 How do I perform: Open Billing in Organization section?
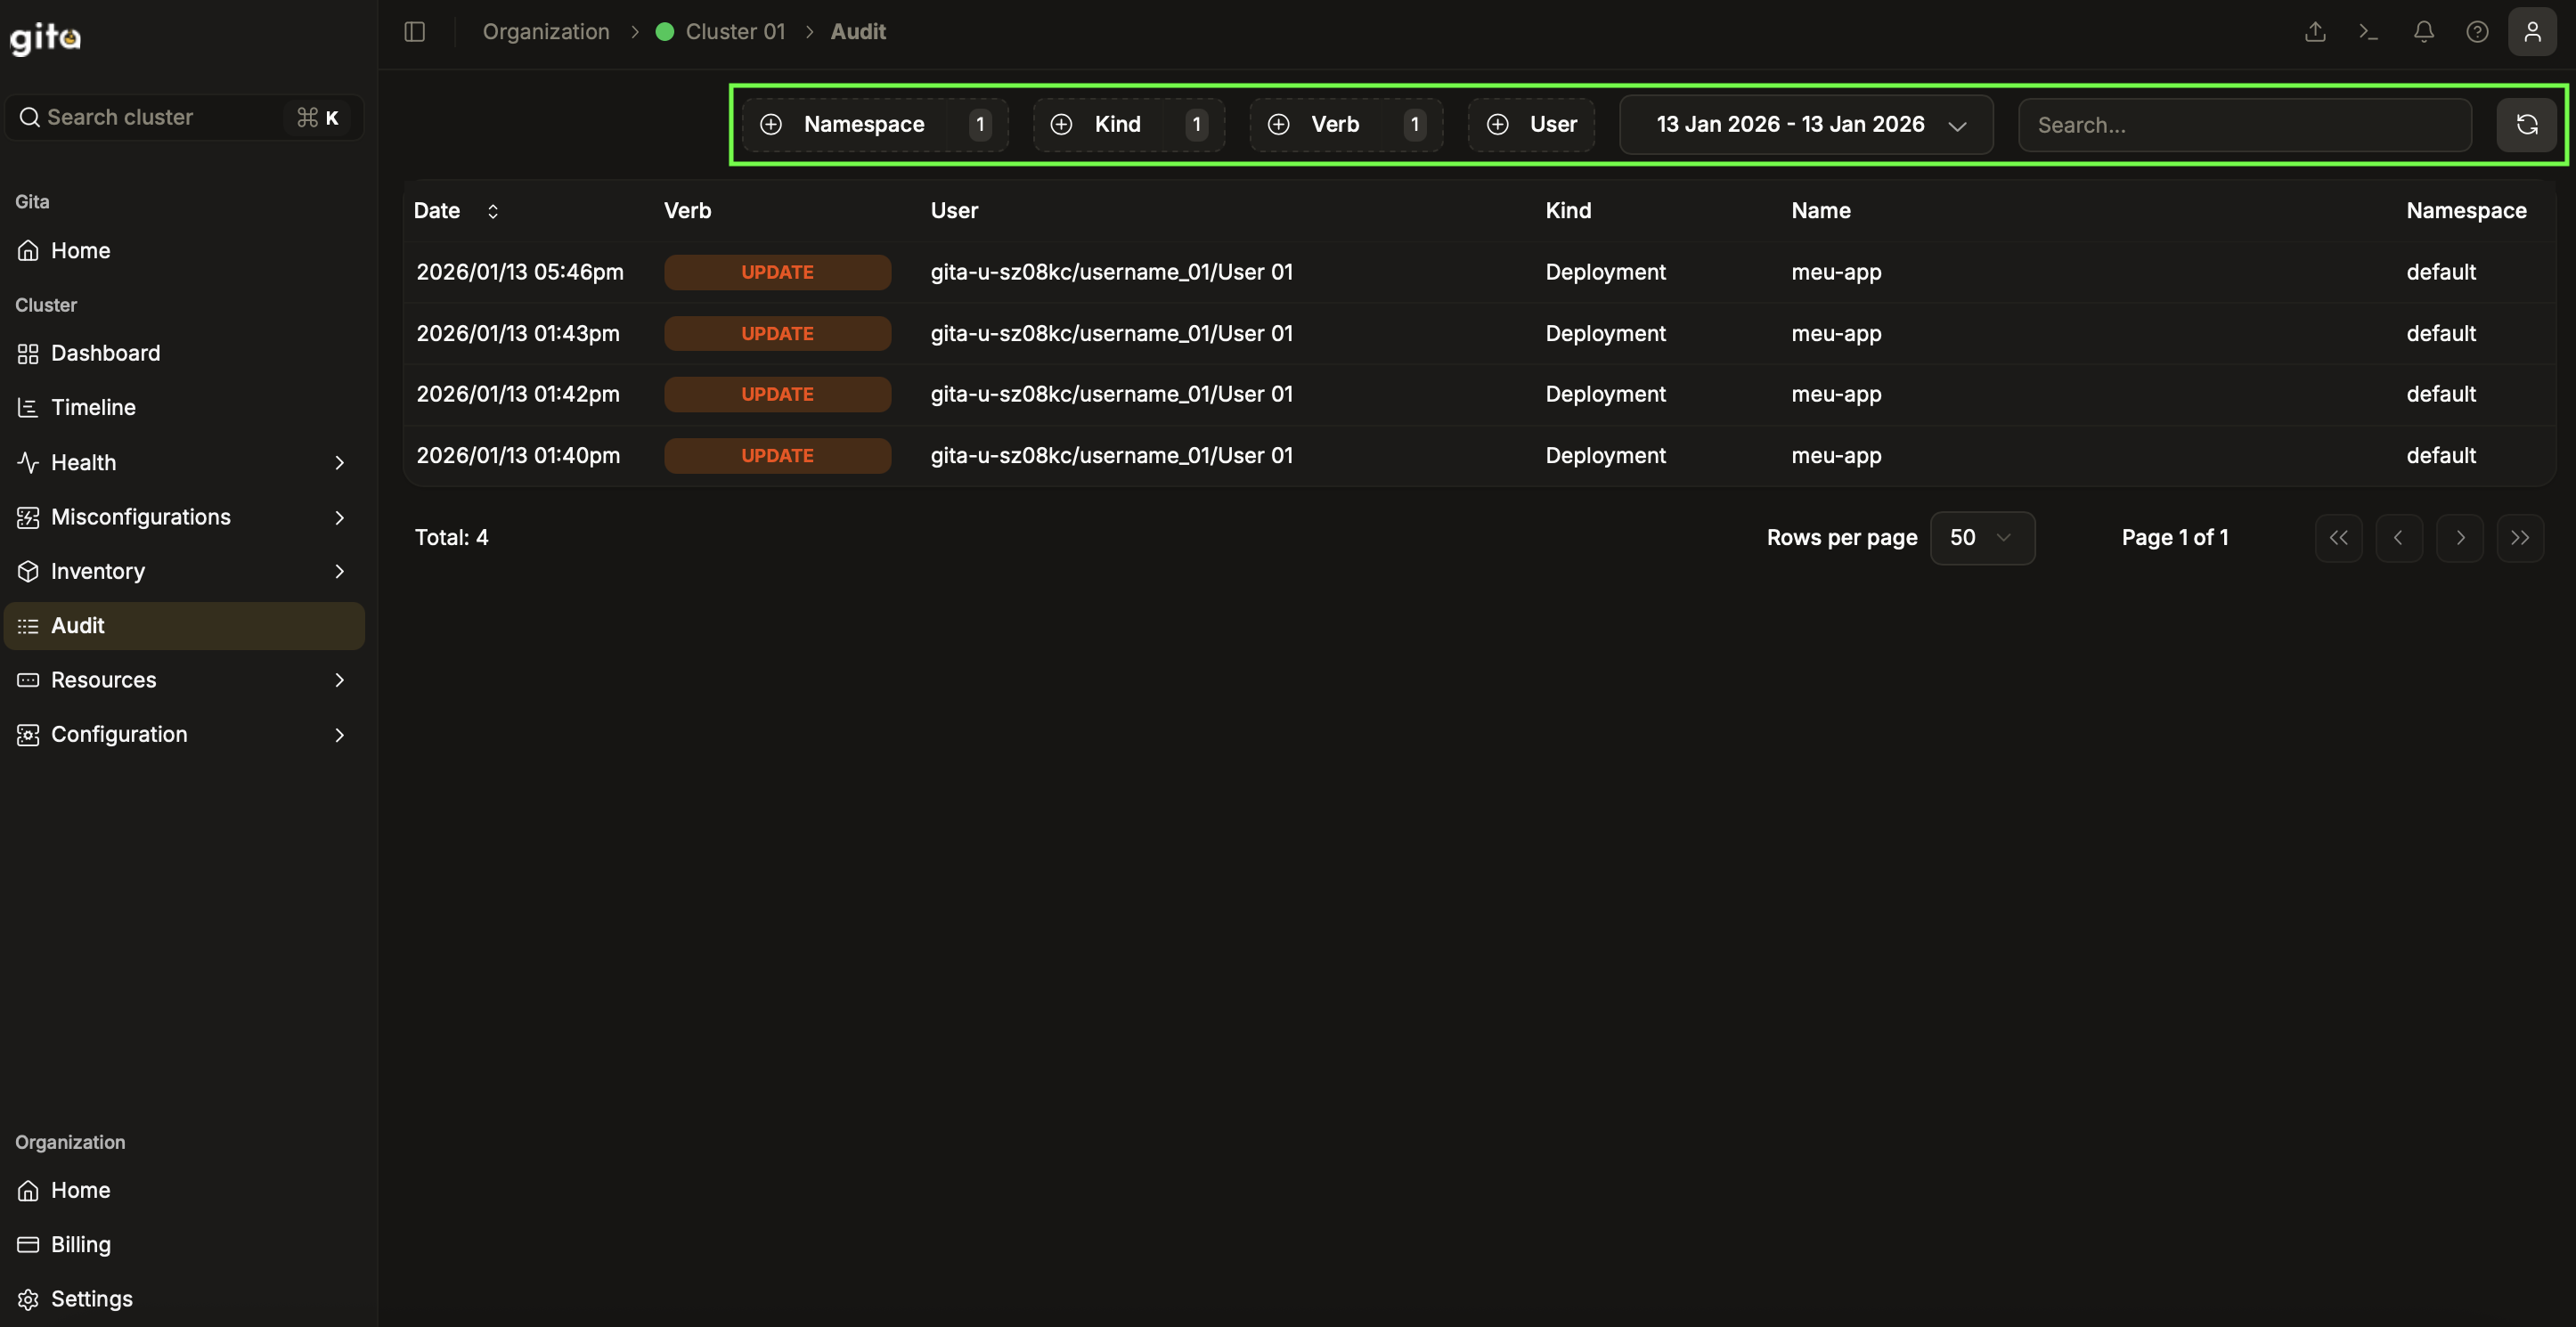pyautogui.click(x=80, y=1245)
